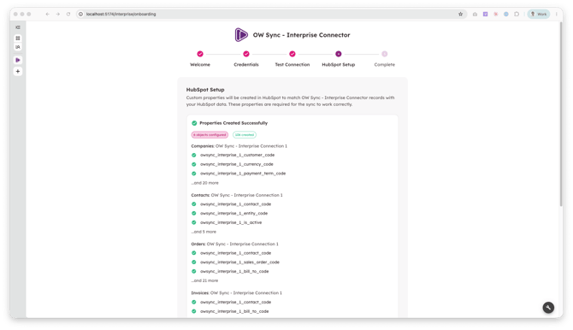
Task: Click the green check beside Properties Created Successfully
Action: pos(194,123)
